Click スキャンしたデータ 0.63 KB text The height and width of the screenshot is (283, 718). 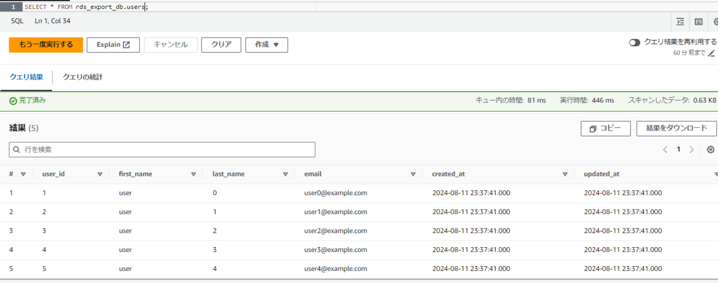pyautogui.click(x=672, y=101)
